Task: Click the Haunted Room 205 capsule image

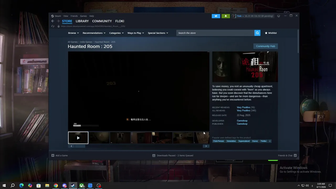Action: click(x=245, y=67)
